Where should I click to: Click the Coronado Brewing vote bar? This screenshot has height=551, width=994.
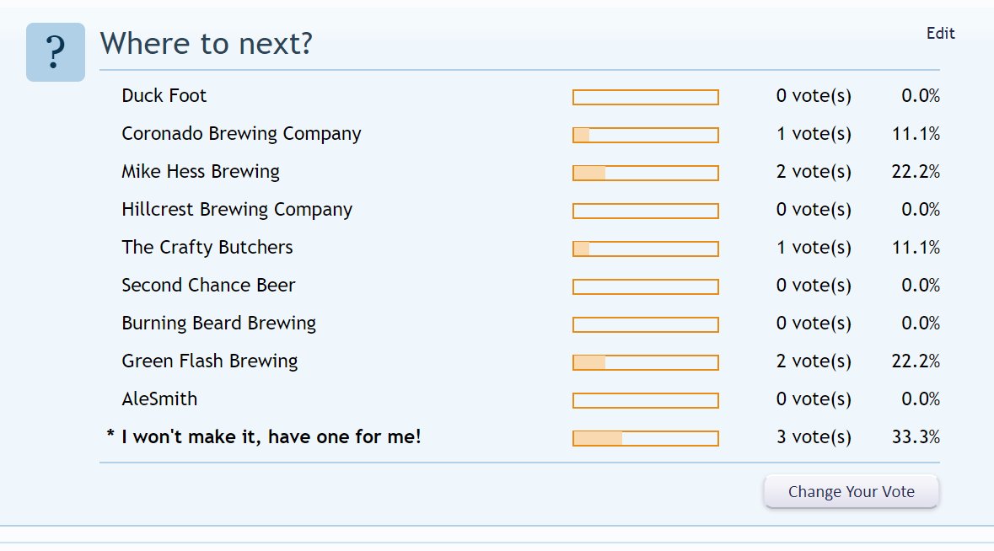pos(645,135)
